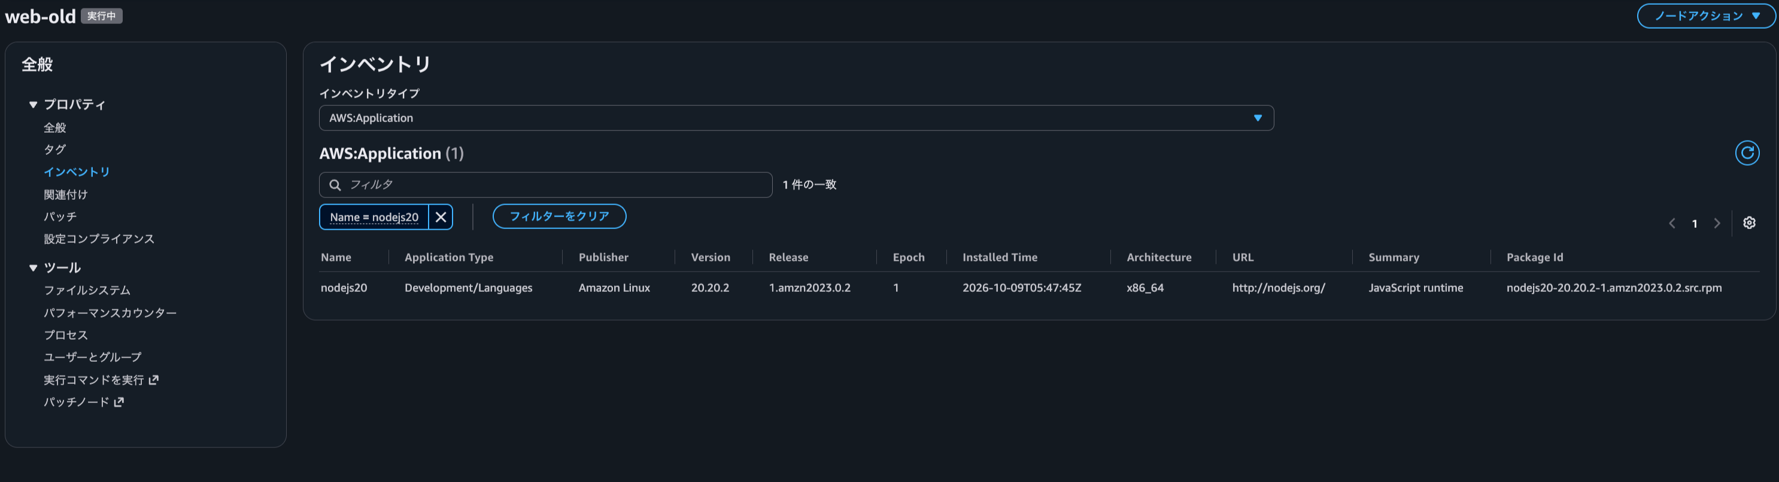Click フィルターをクリア button
The image size is (1779, 482).
click(x=560, y=216)
